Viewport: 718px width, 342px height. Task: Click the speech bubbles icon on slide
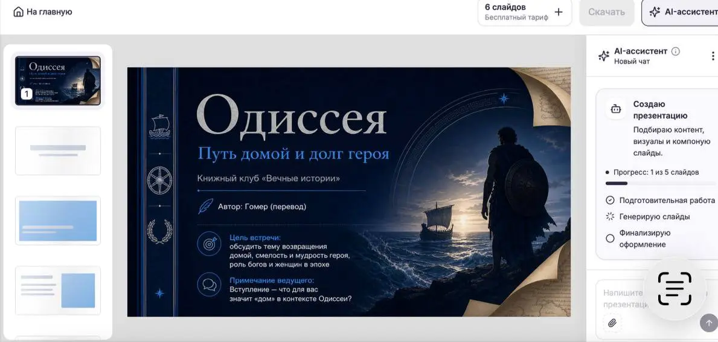210,285
